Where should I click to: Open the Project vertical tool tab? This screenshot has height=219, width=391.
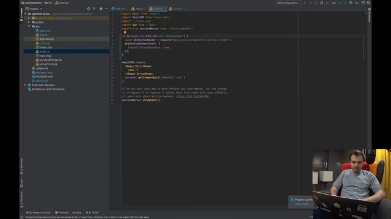coord(21,14)
